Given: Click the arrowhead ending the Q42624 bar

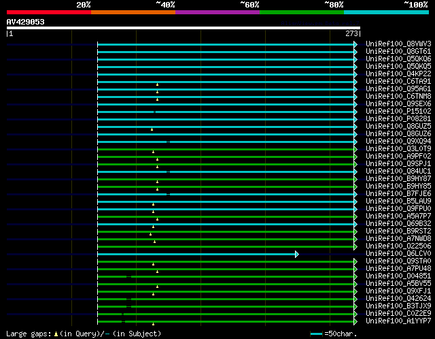Looking at the screenshot, I should (355, 299).
